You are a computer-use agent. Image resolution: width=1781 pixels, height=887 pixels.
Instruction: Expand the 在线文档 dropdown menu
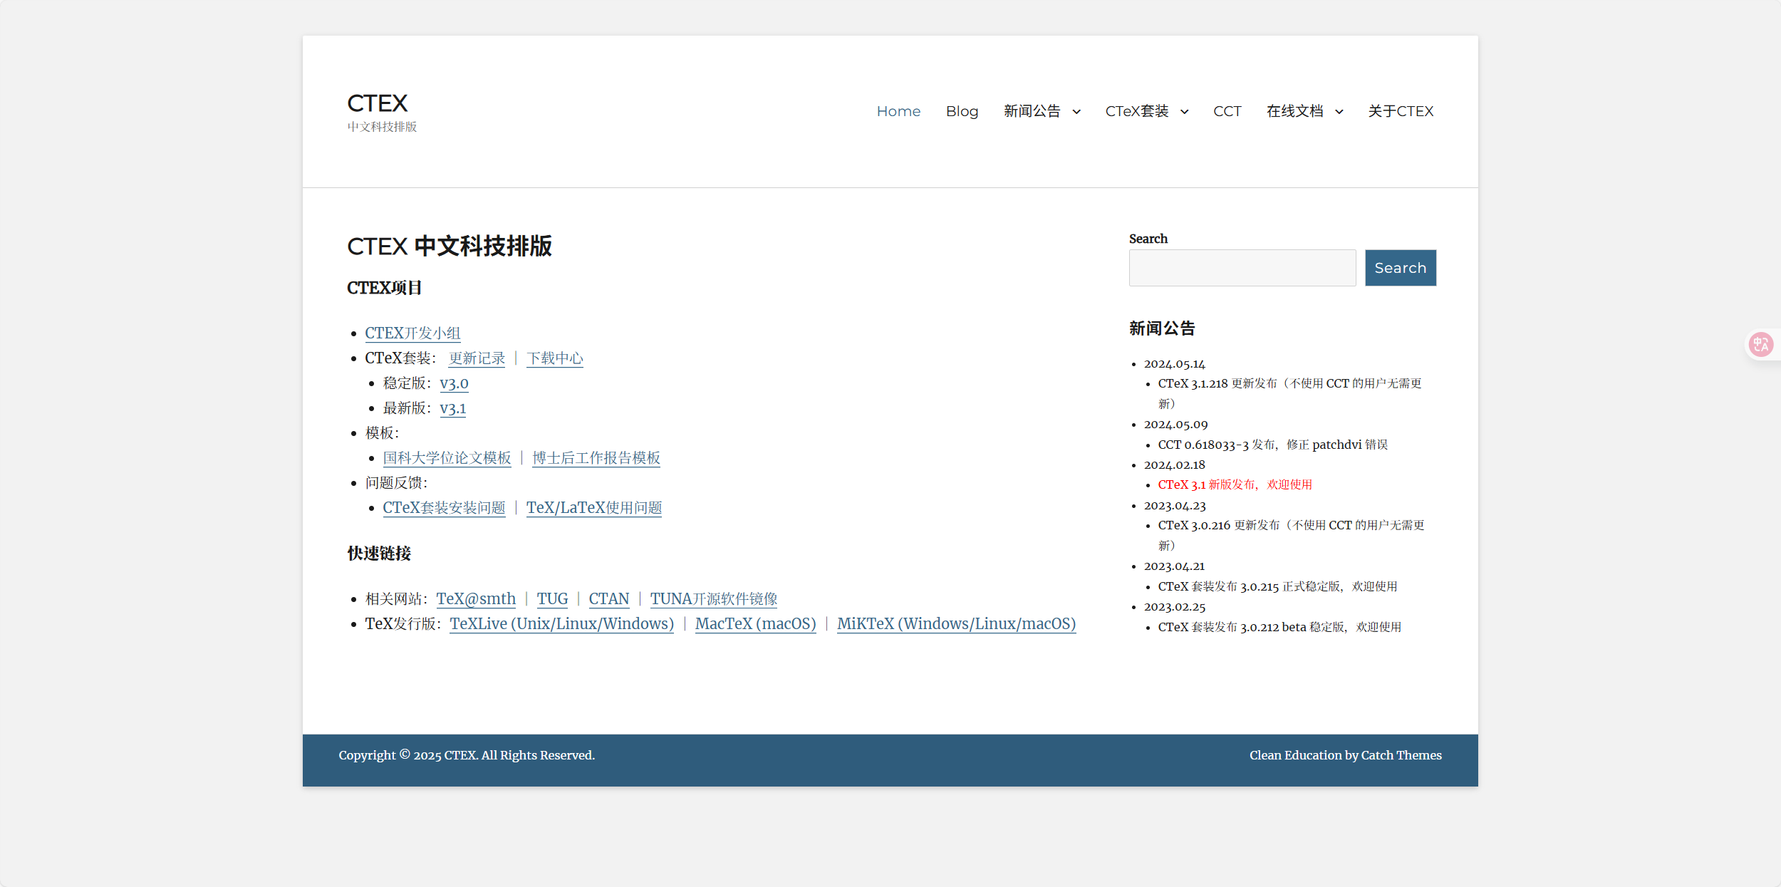pos(1338,111)
